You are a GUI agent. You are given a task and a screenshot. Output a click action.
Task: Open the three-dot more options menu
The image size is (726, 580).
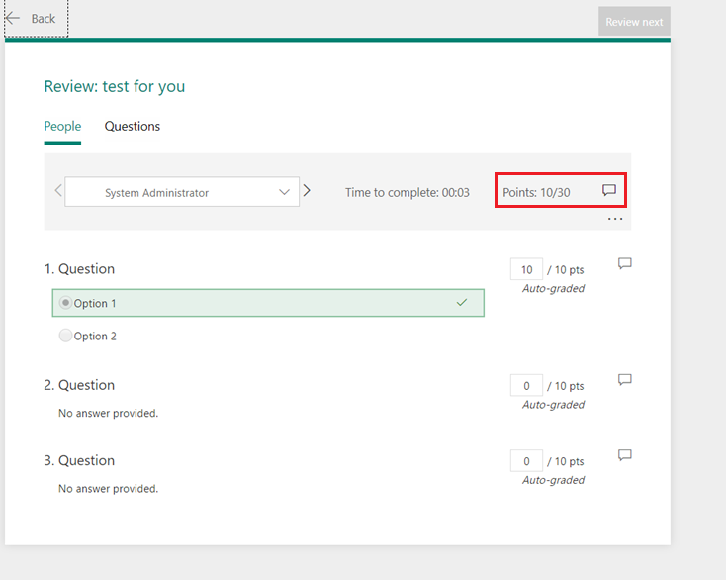coord(615,219)
